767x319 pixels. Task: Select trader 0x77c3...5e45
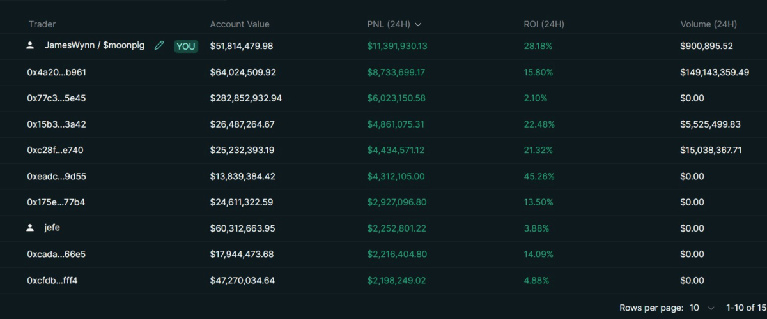point(56,98)
